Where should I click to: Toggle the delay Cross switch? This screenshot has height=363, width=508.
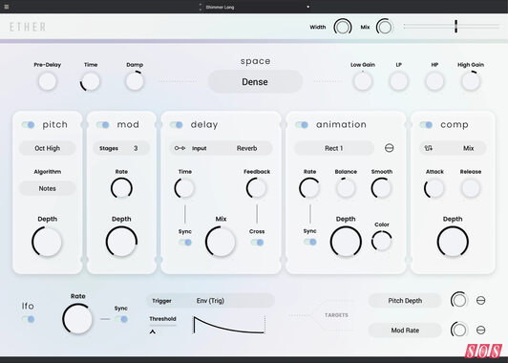tap(257, 243)
